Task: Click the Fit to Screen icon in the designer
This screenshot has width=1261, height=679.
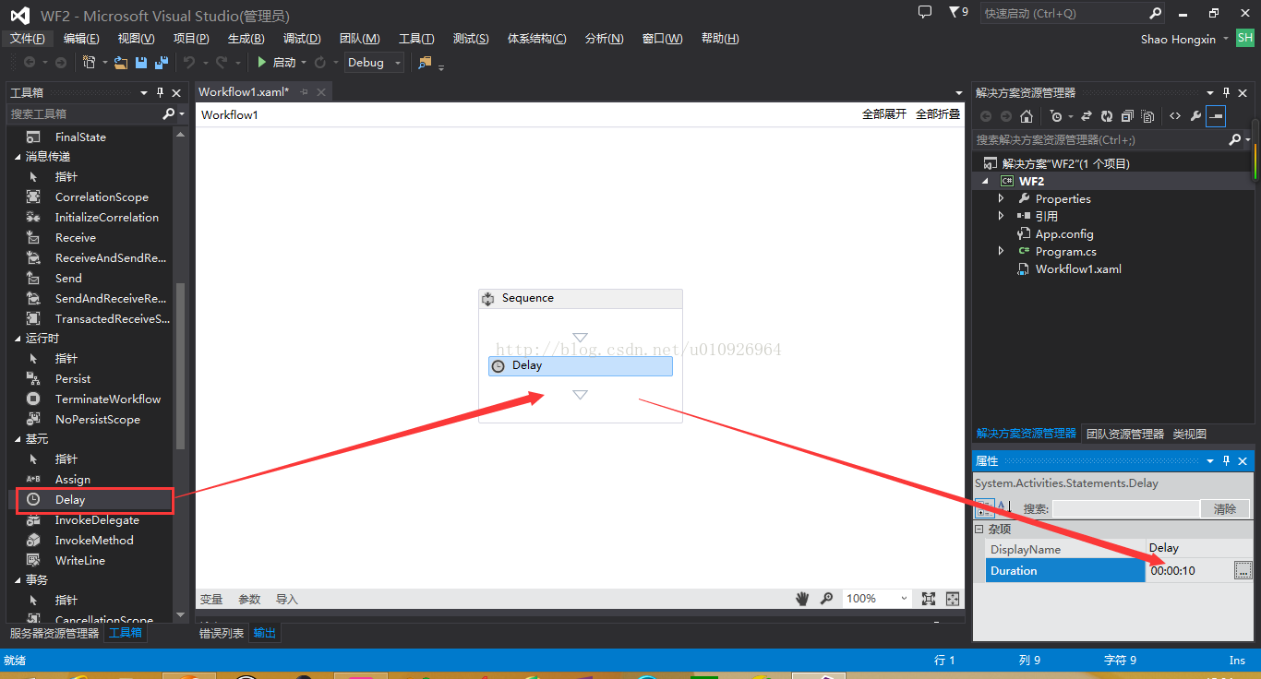Action: point(929,599)
